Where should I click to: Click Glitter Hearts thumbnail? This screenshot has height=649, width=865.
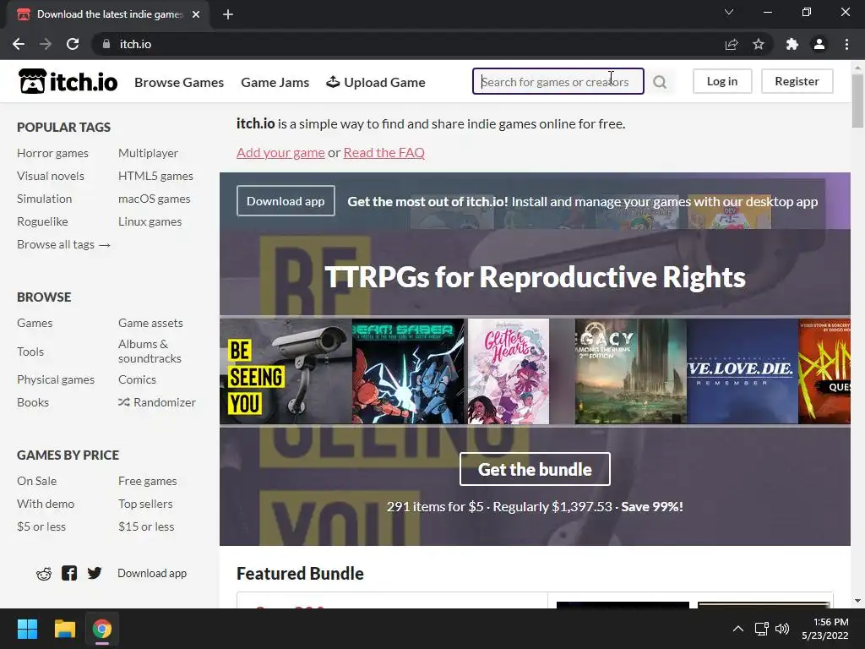tap(509, 372)
